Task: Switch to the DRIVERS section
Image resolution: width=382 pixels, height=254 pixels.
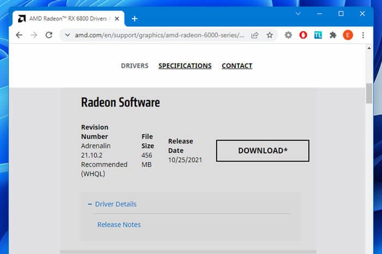Action: 135,66
